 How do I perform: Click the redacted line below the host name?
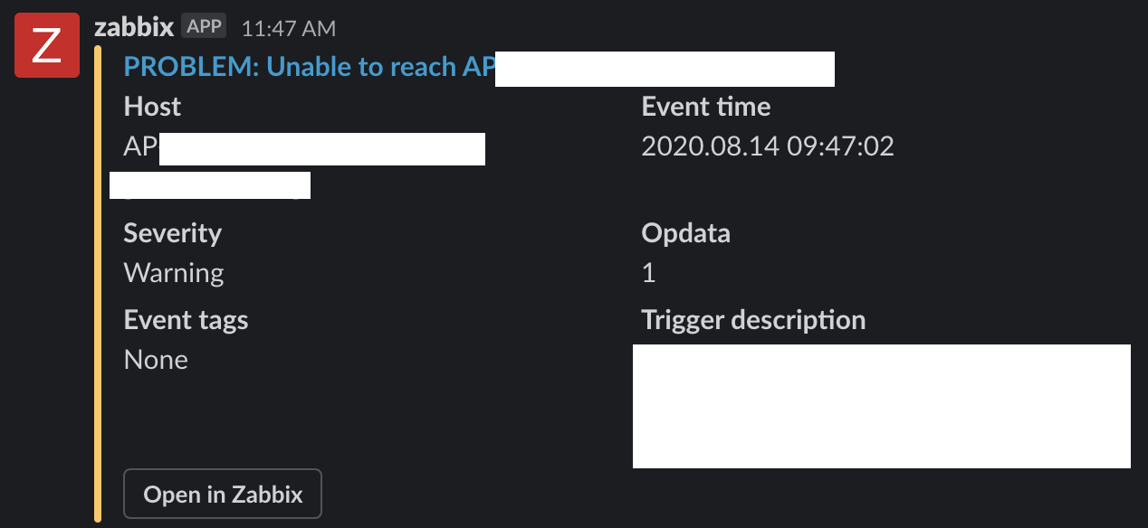[x=210, y=185]
